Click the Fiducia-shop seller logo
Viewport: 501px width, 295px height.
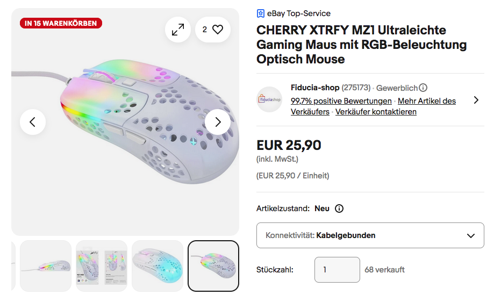click(269, 99)
